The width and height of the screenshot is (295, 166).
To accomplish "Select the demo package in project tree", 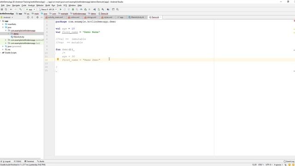I will click(x=16, y=34).
